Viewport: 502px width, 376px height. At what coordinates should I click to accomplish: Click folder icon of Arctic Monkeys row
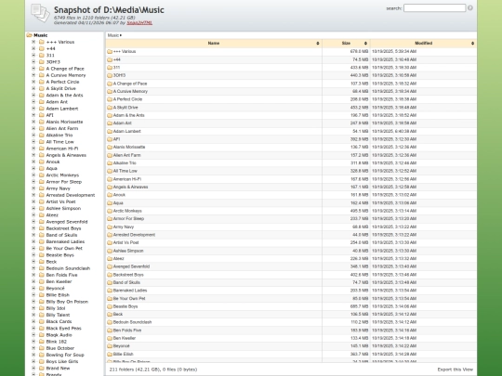110,211
